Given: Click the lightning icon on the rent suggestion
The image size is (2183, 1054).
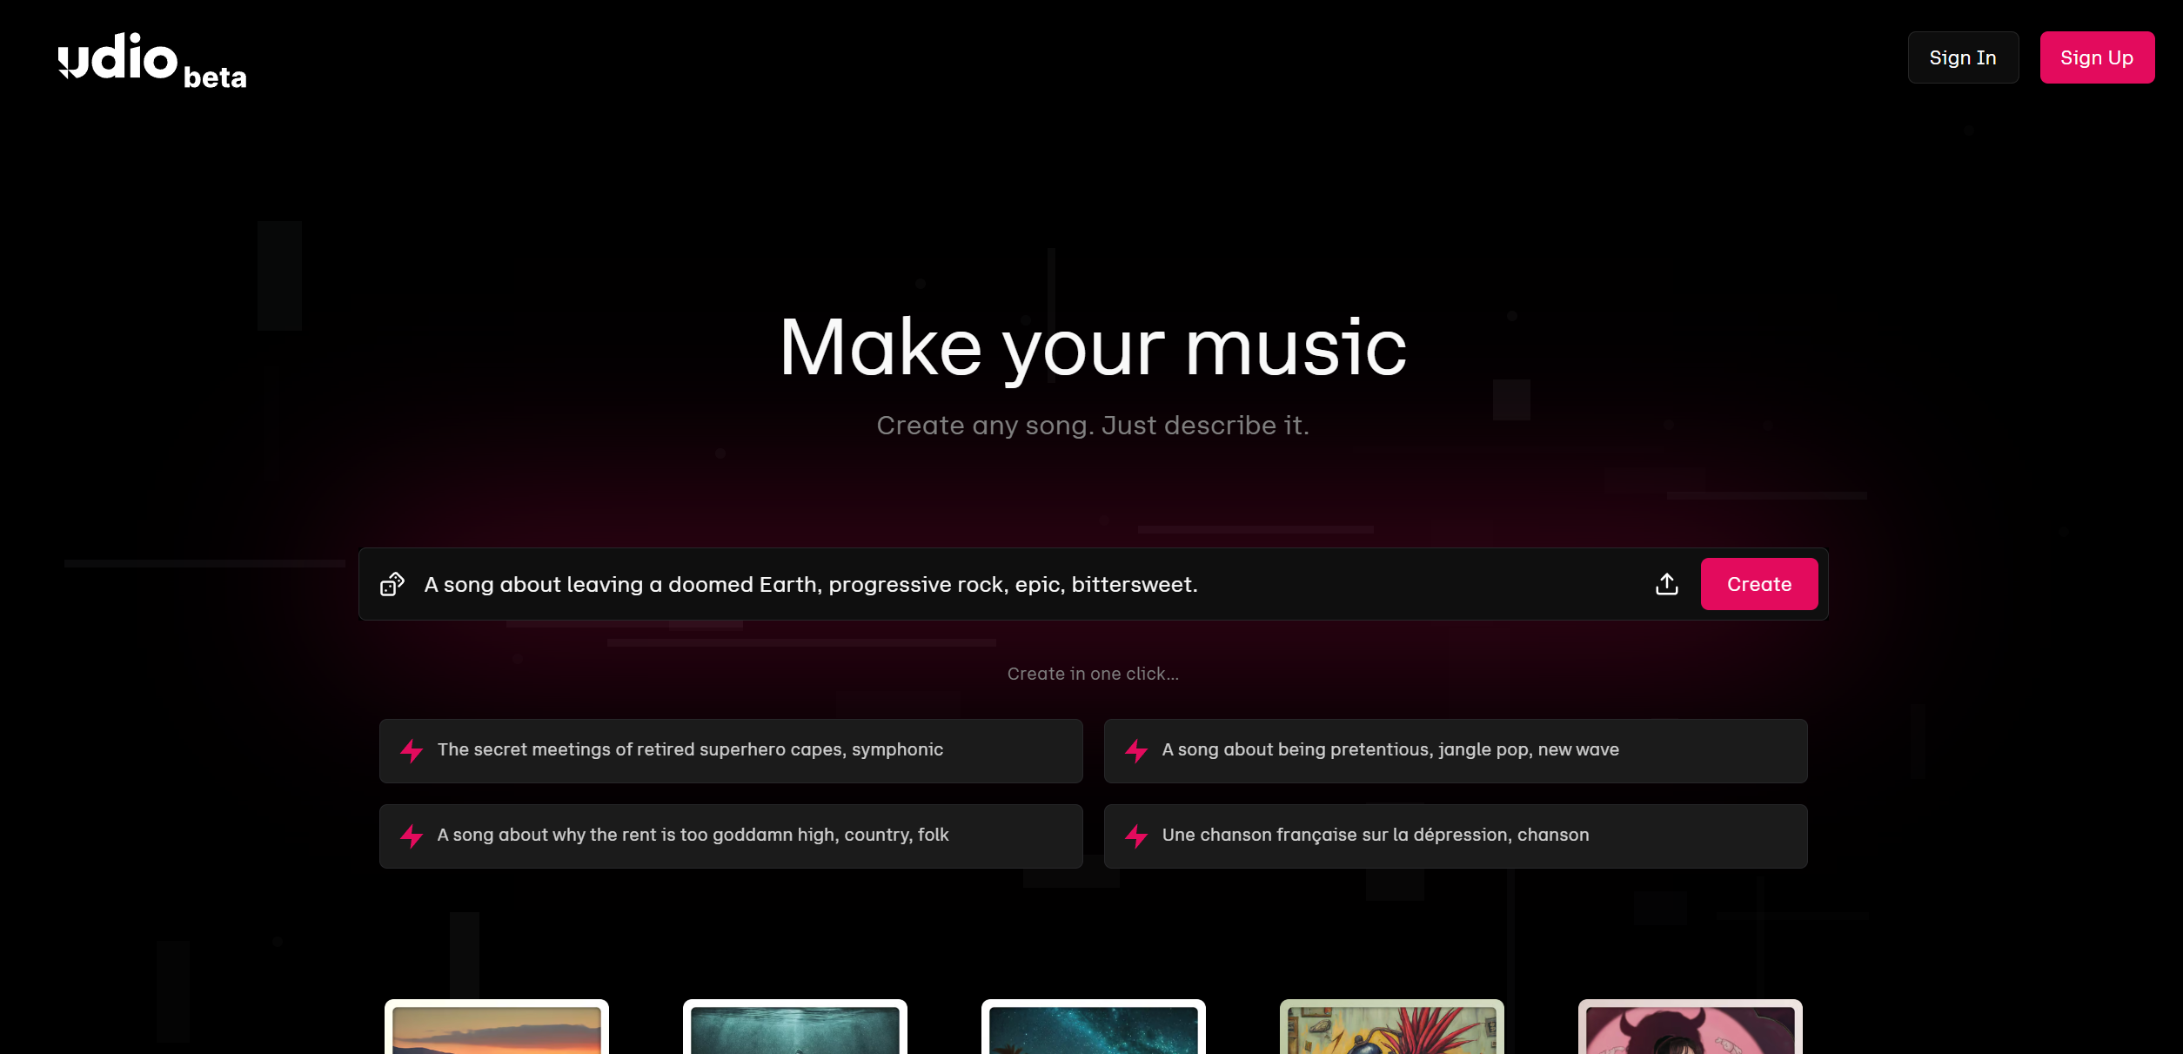Looking at the screenshot, I should point(411,836).
